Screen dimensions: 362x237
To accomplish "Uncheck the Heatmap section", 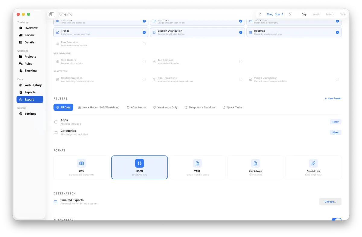I will (337, 32).
